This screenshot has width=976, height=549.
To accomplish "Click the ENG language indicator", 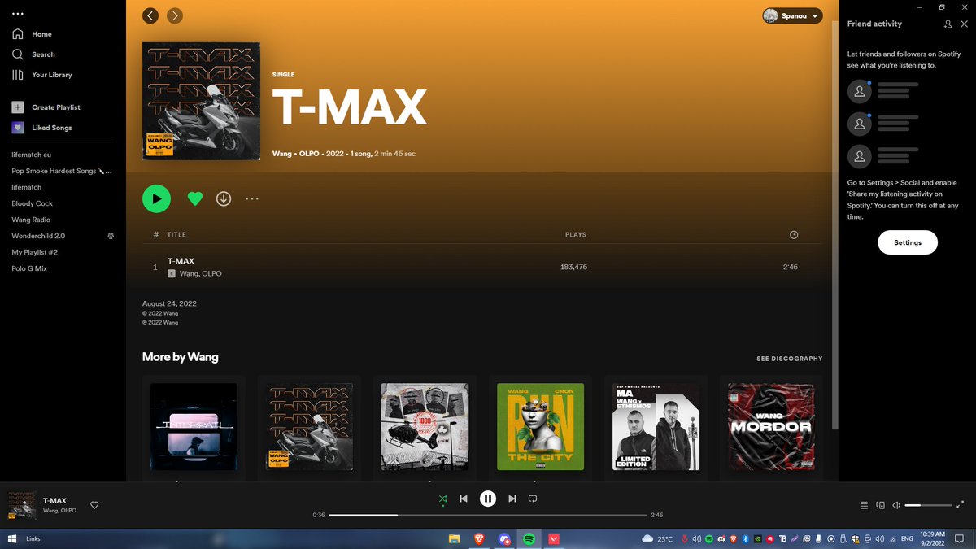I will [x=907, y=538].
